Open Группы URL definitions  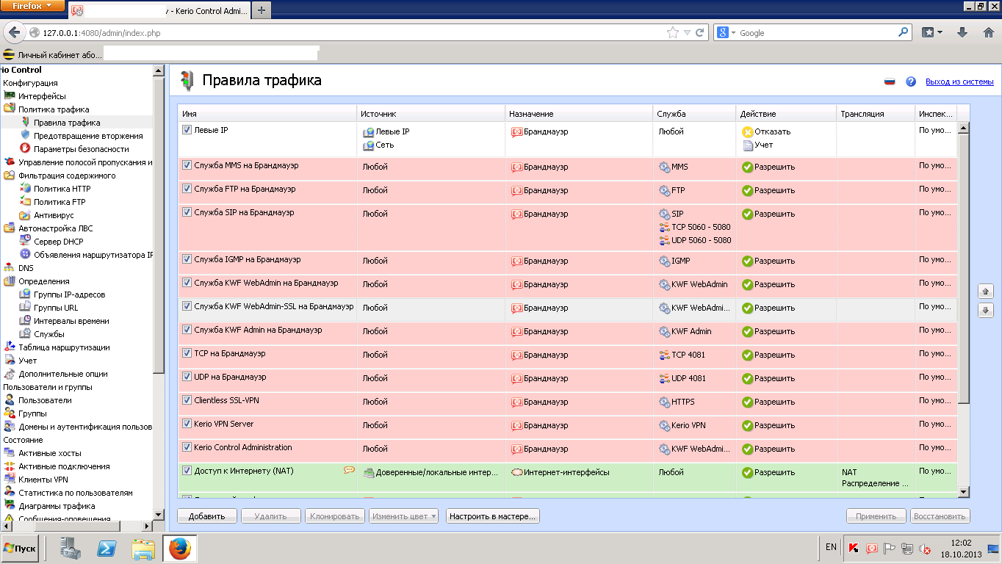tap(56, 308)
